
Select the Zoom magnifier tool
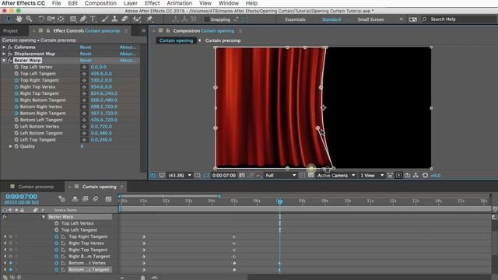29,19
